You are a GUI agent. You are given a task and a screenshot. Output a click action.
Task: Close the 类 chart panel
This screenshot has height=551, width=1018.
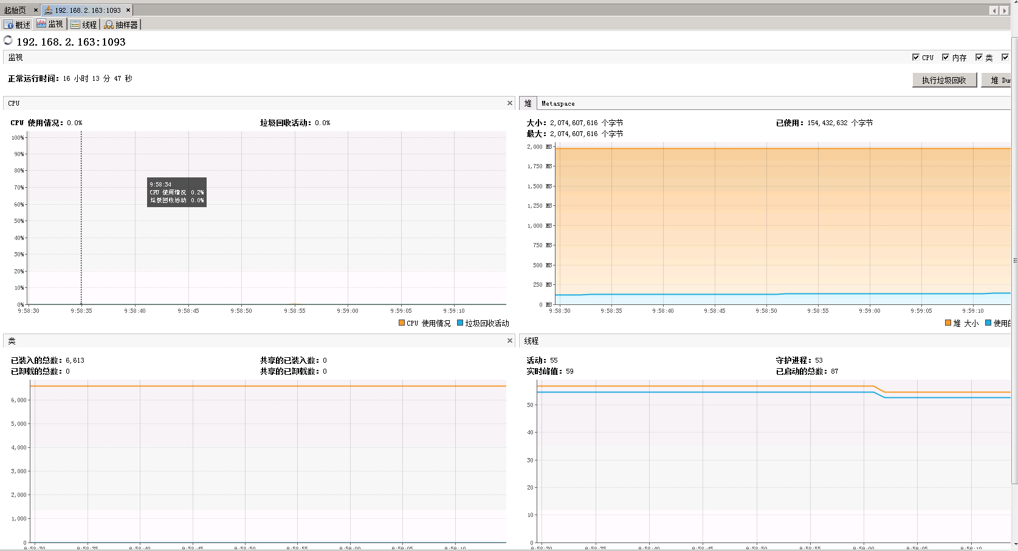tap(510, 341)
